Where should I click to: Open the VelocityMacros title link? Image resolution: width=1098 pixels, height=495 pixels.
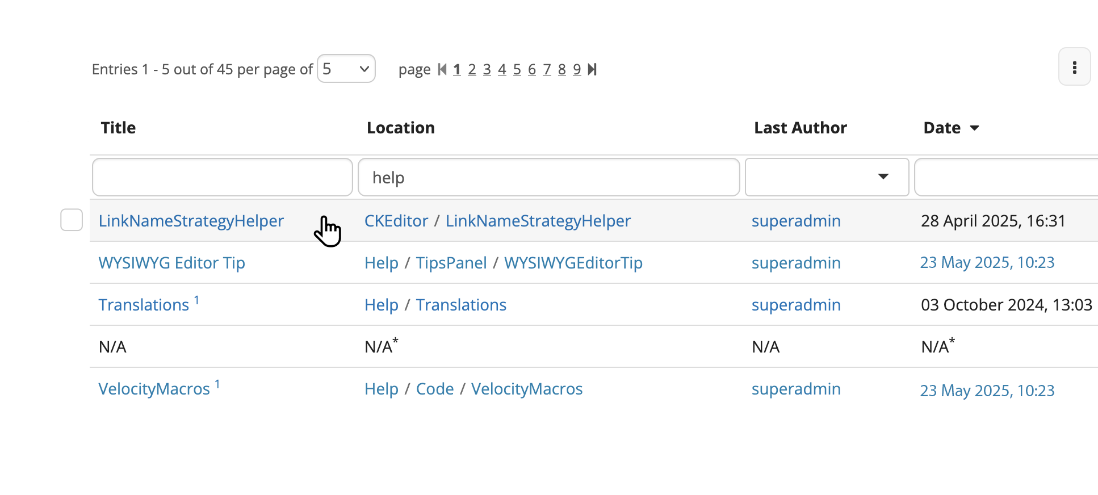[154, 389]
